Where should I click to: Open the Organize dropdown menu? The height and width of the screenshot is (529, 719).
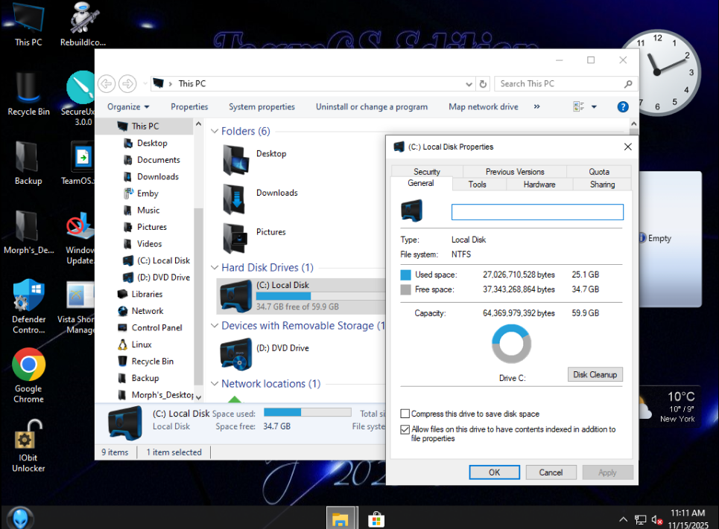pyautogui.click(x=128, y=107)
